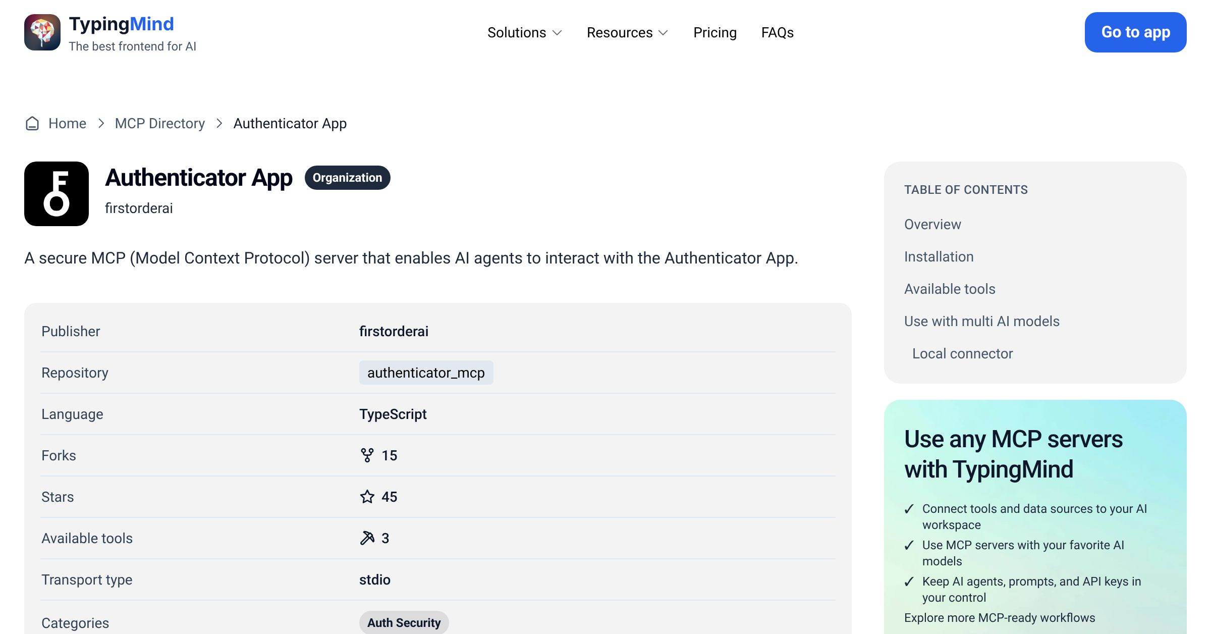The height and width of the screenshot is (634, 1211).
Task: Expand the Resources dropdown menu
Action: (x=628, y=32)
